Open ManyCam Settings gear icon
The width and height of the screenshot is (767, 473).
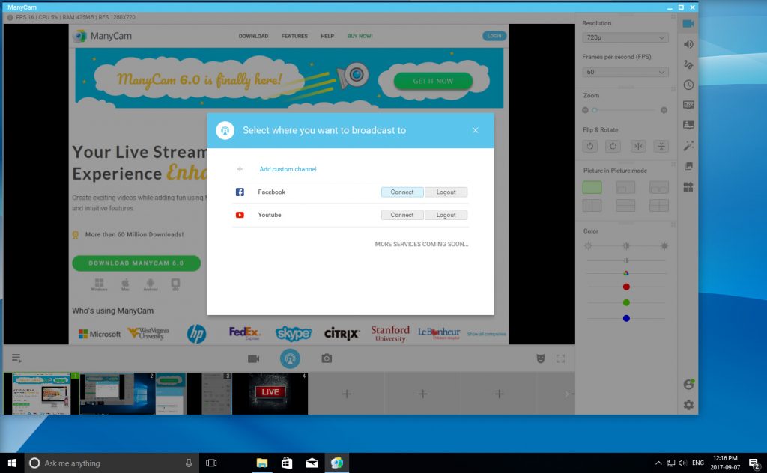pyautogui.click(x=688, y=405)
